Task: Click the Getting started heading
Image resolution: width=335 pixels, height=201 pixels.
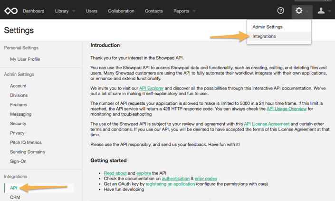Action: 108,161
